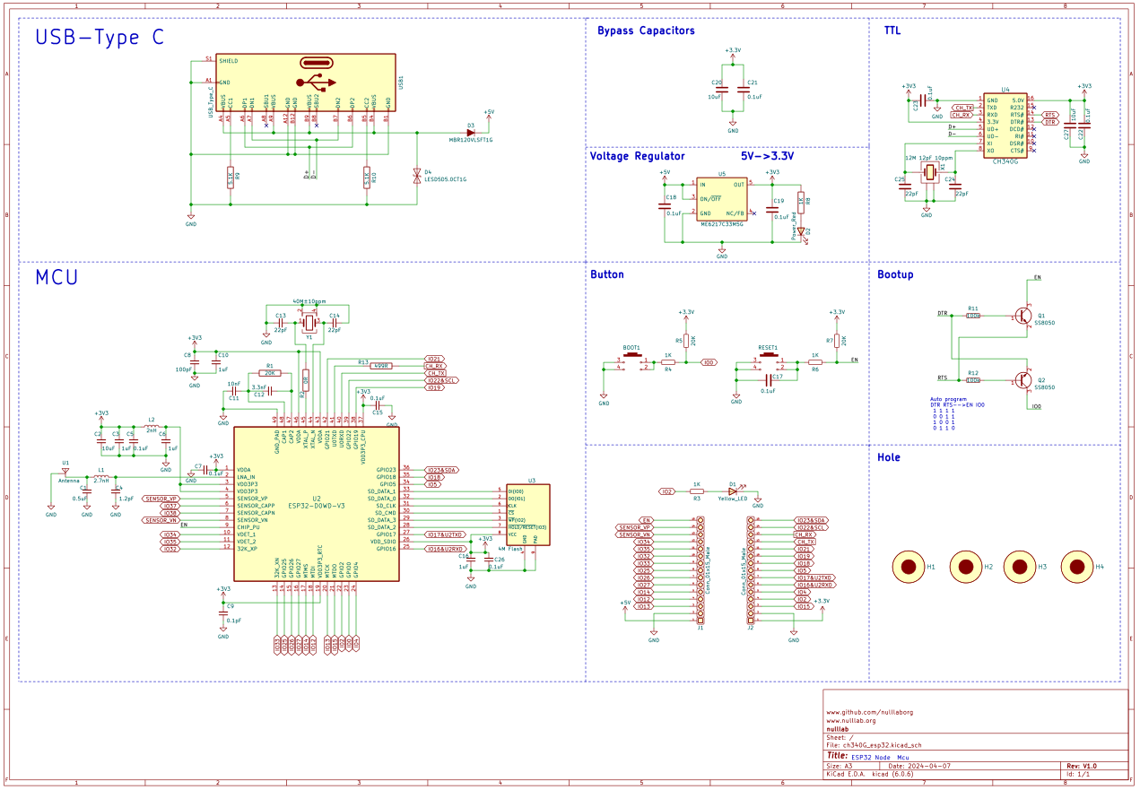Click the C20 10uF capacitor symbol
1140x790 pixels.
click(723, 89)
